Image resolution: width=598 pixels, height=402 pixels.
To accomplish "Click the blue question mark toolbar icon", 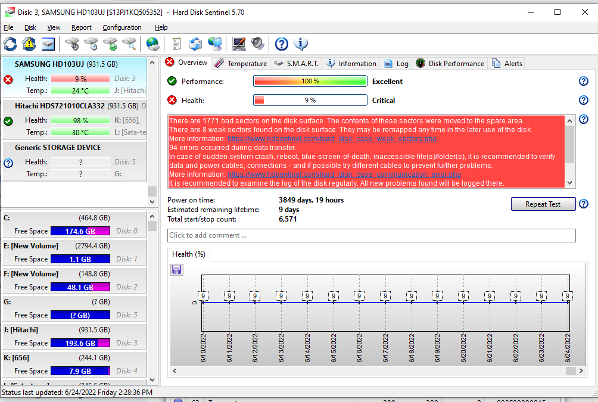I will pyautogui.click(x=282, y=44).
